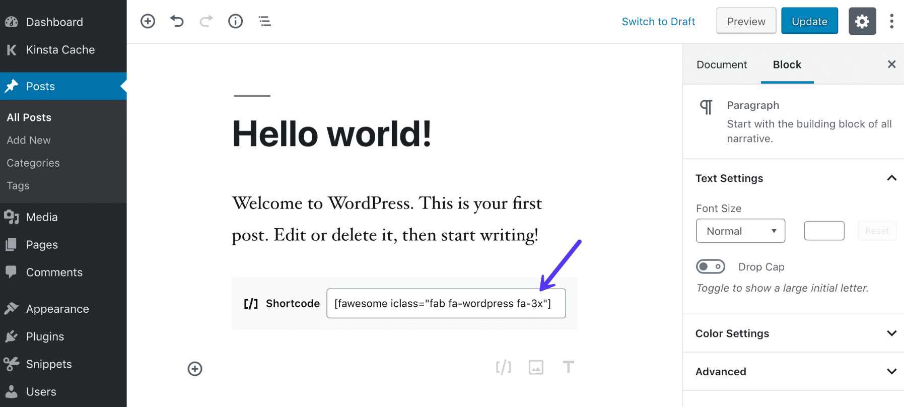The width and height of the screenshot is (904, 407).
Task: Click the Redo arrow in the editor toolbar
Action: [206, 21]
